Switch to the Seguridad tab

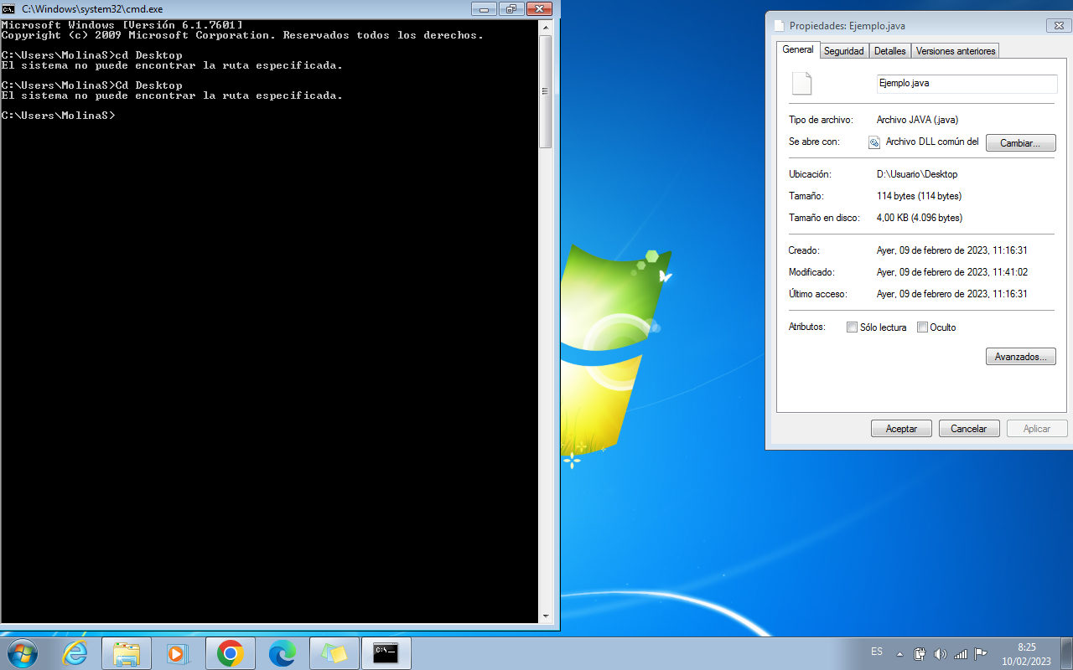[844, 51]
